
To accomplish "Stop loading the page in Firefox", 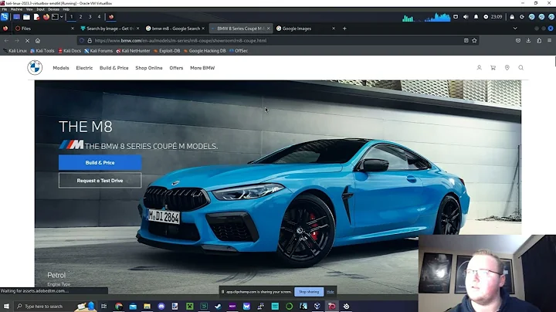I will 27,41.
